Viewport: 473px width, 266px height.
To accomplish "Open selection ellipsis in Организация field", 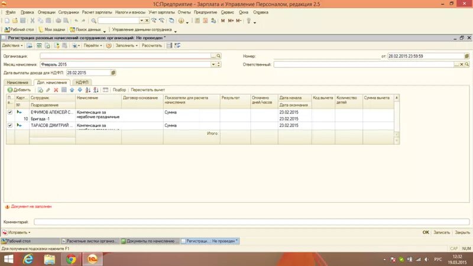I will click(x=213, y=56).
